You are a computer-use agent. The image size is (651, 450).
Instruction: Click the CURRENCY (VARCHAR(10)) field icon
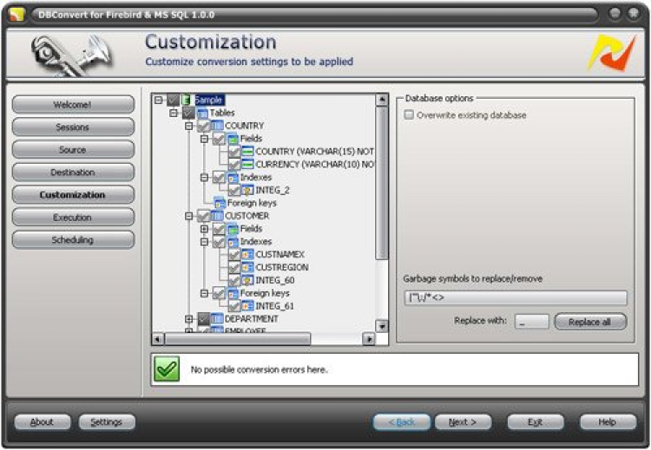(248, 164)
